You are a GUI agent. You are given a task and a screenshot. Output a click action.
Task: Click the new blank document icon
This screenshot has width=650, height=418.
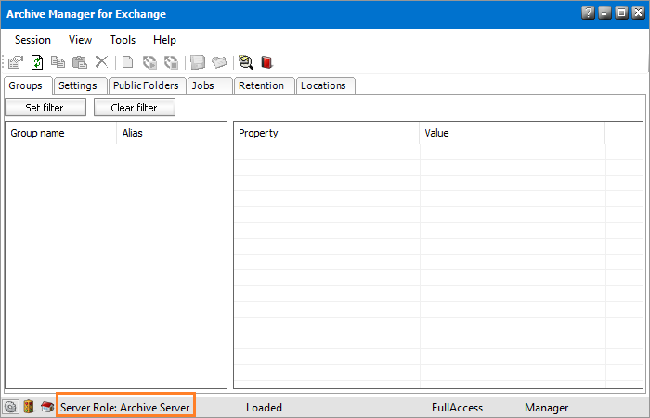[128, 62]
